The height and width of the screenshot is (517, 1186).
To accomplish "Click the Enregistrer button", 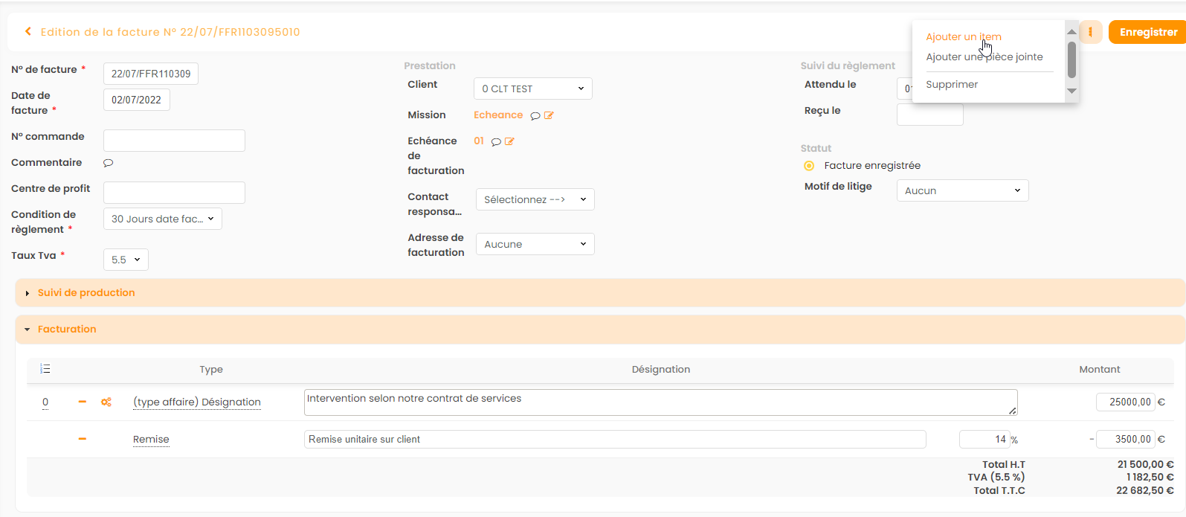I will click(x=1147, y=32).
